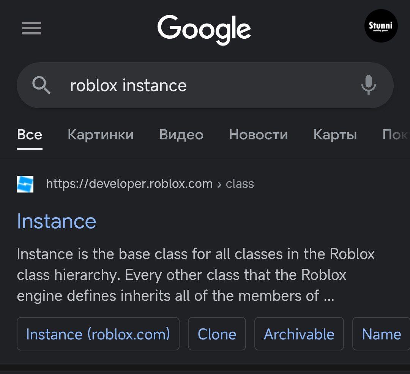Tap the Google logo
Screen dimensions: 410x374
coord(204,29)
